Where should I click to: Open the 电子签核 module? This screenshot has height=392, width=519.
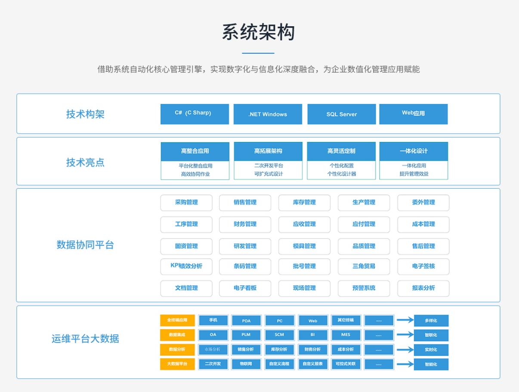(x=423, y=266)
